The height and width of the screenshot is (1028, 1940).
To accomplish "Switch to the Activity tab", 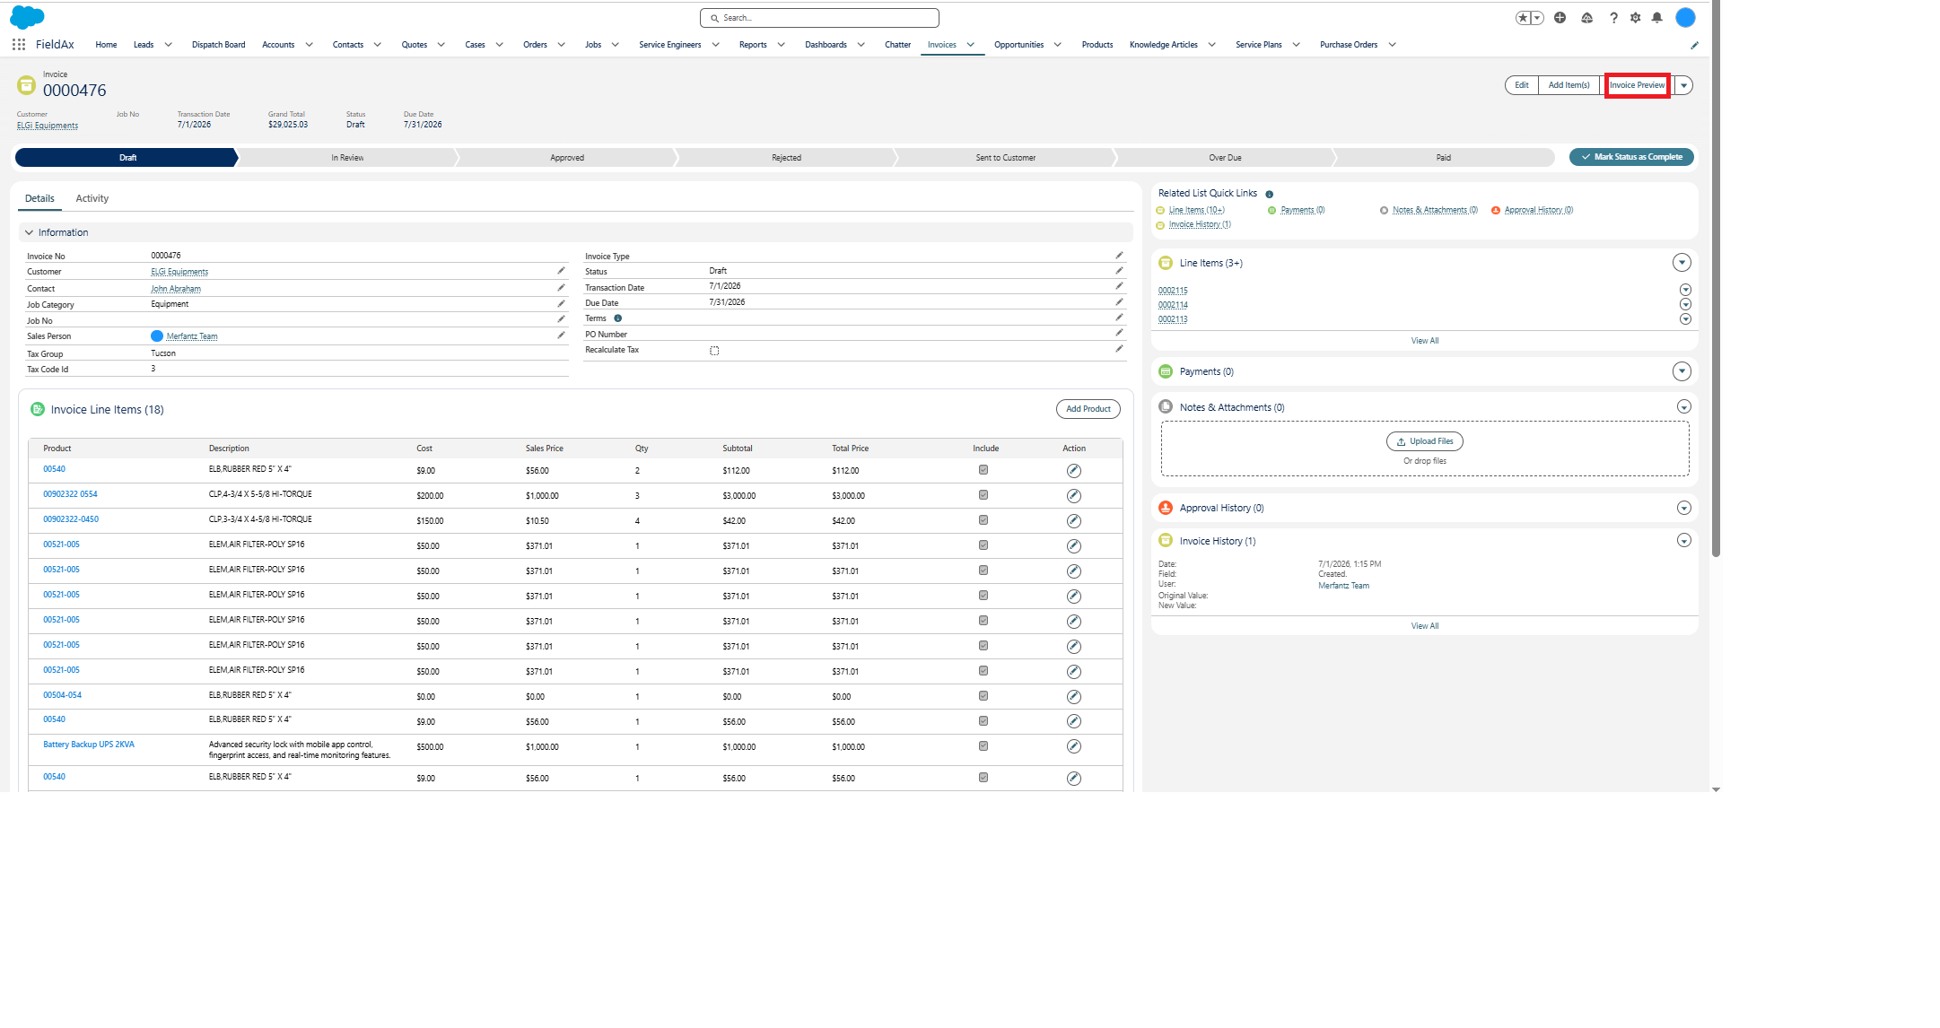I will click(x=92, y=198).
